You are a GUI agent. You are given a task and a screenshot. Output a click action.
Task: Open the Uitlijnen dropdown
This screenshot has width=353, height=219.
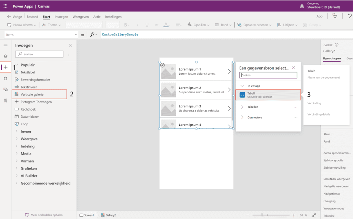(x=287, y=25)
